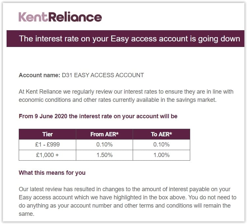Screen dimensions: 247x224
Task: Click the 'Account name:' label
Action: [x=39, y=75]
